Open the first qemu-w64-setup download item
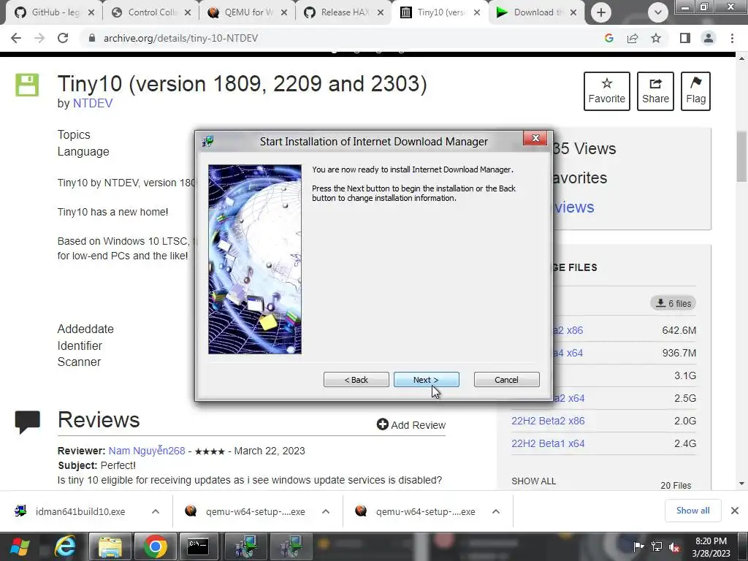The height and width of the screenshot is (561, 748). point(248,511)
